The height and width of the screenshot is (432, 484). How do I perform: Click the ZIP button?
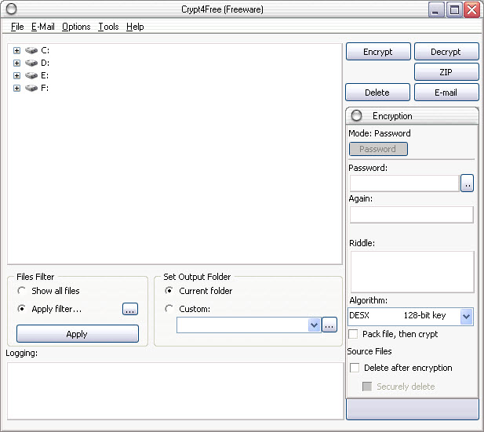point(446,72)
